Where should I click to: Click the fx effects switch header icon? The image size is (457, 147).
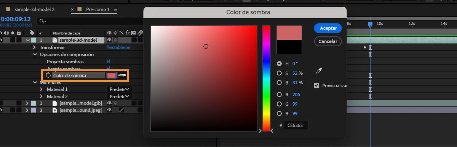point(128,33)
